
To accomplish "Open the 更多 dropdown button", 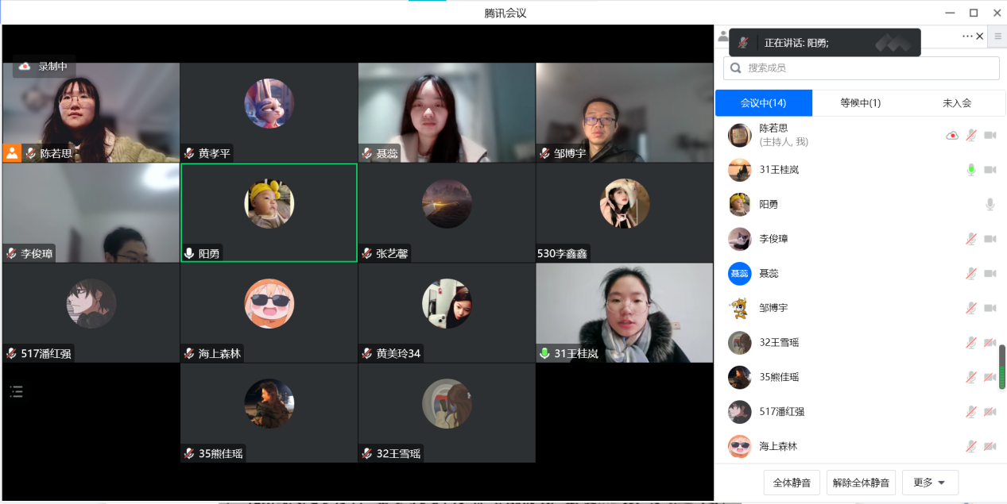I will [930, 483].
